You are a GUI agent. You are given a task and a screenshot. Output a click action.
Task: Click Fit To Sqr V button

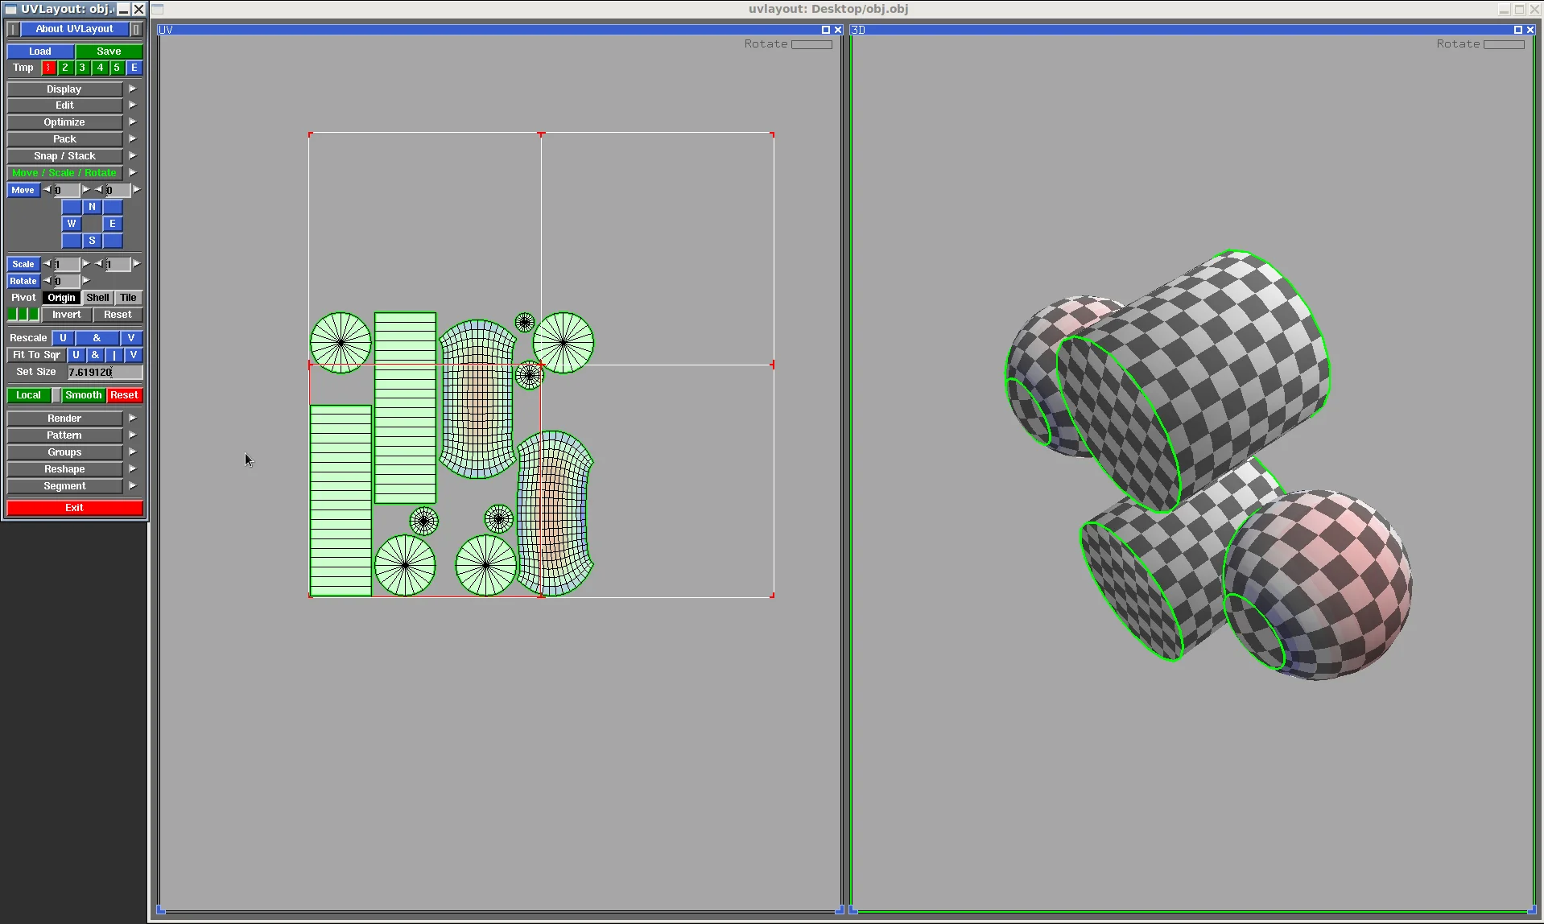click(x=134, y=355)
